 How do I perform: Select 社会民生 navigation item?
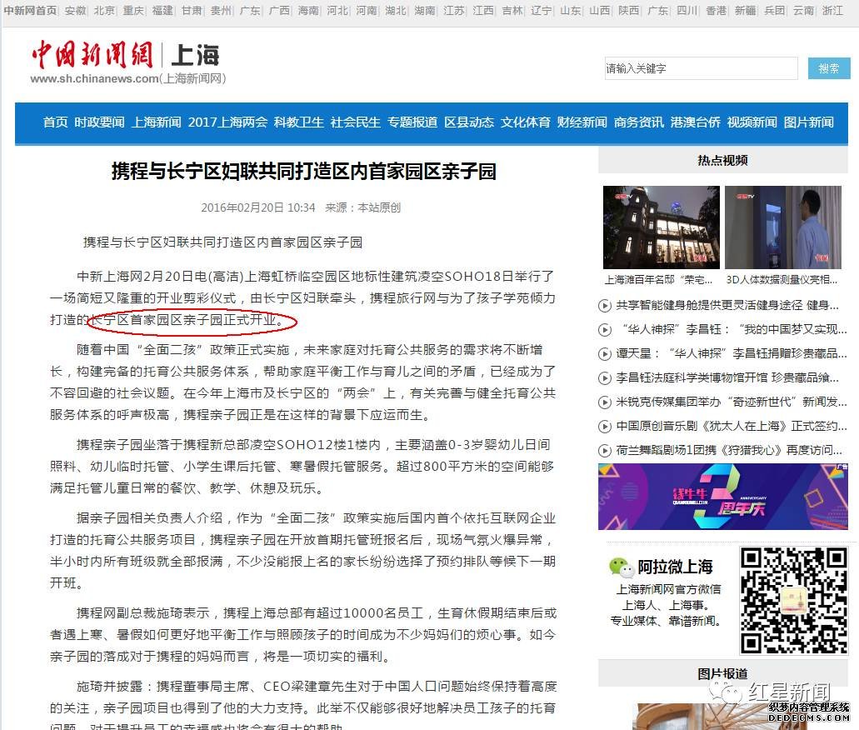coord(356,122)
